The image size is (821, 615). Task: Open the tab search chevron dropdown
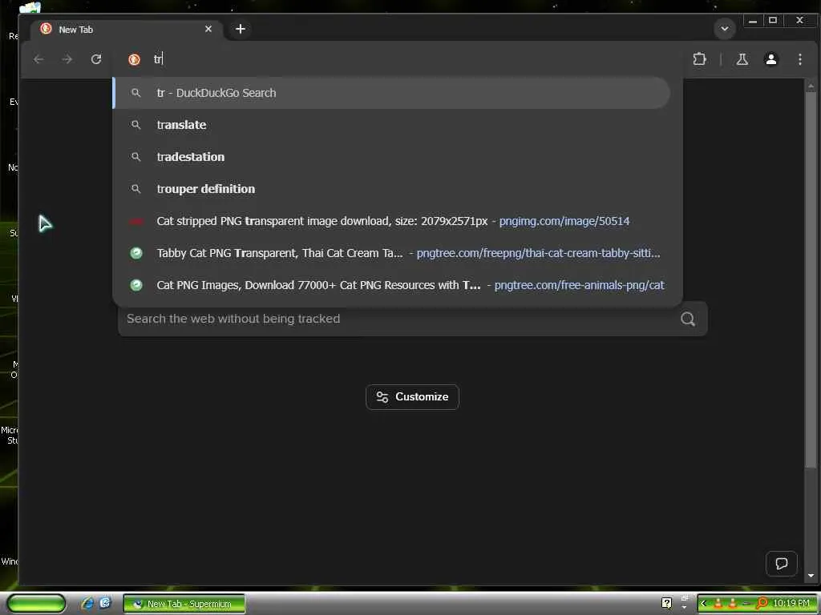click(725, 29)
